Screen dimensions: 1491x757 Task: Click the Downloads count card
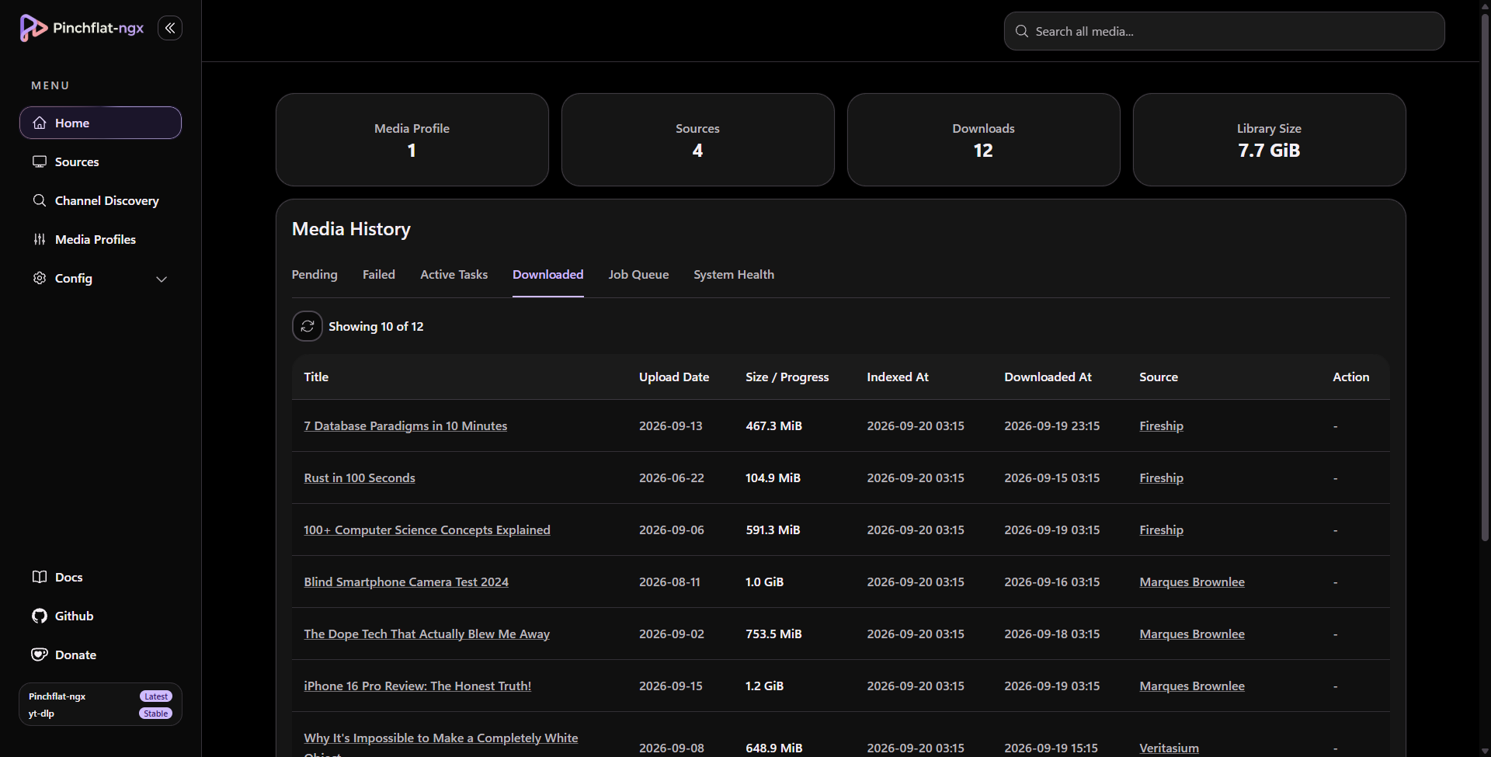pos(984,140)
